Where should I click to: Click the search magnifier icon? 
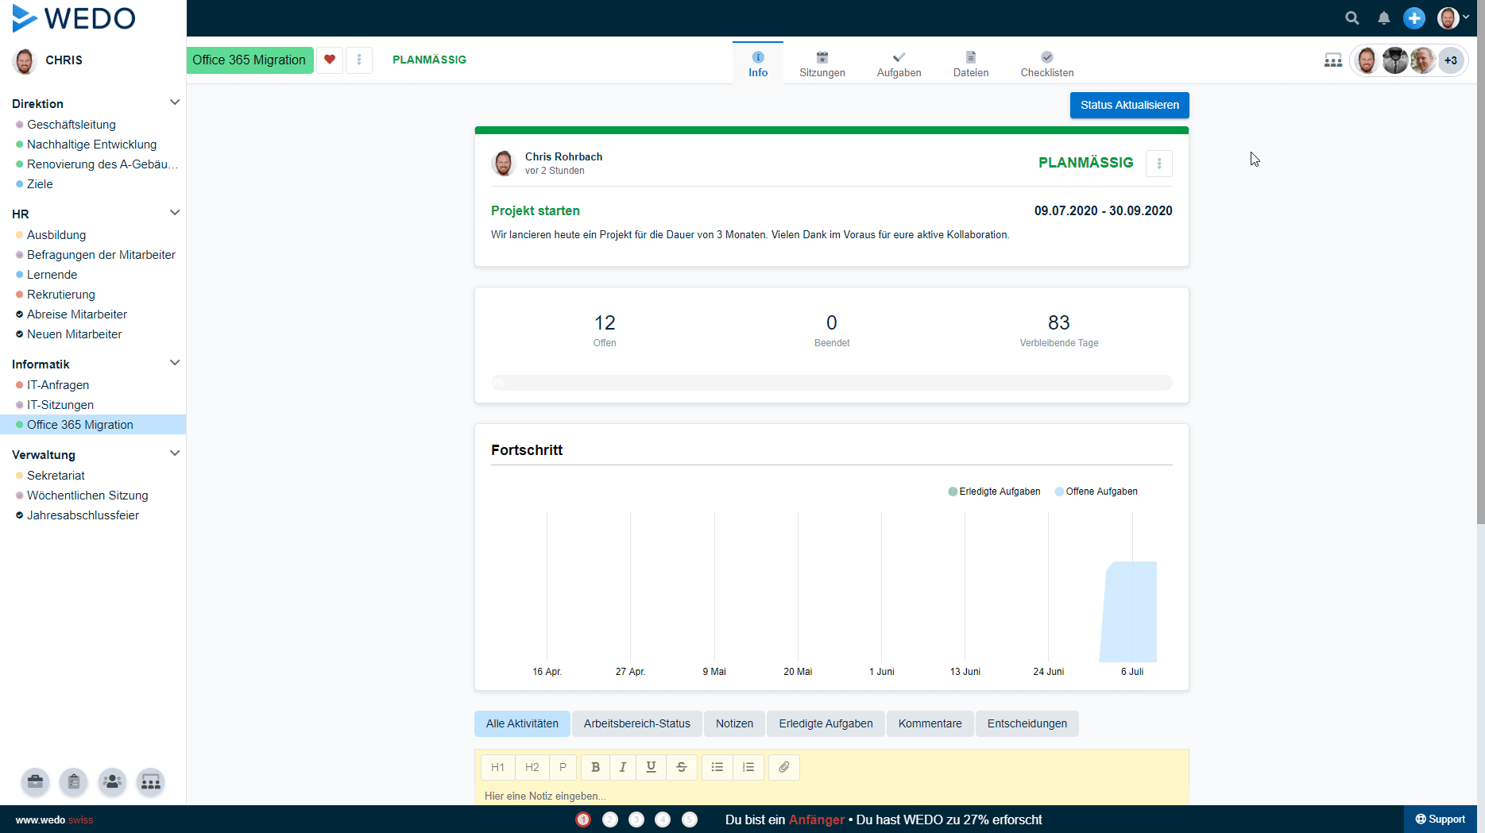click(1352, 18)
